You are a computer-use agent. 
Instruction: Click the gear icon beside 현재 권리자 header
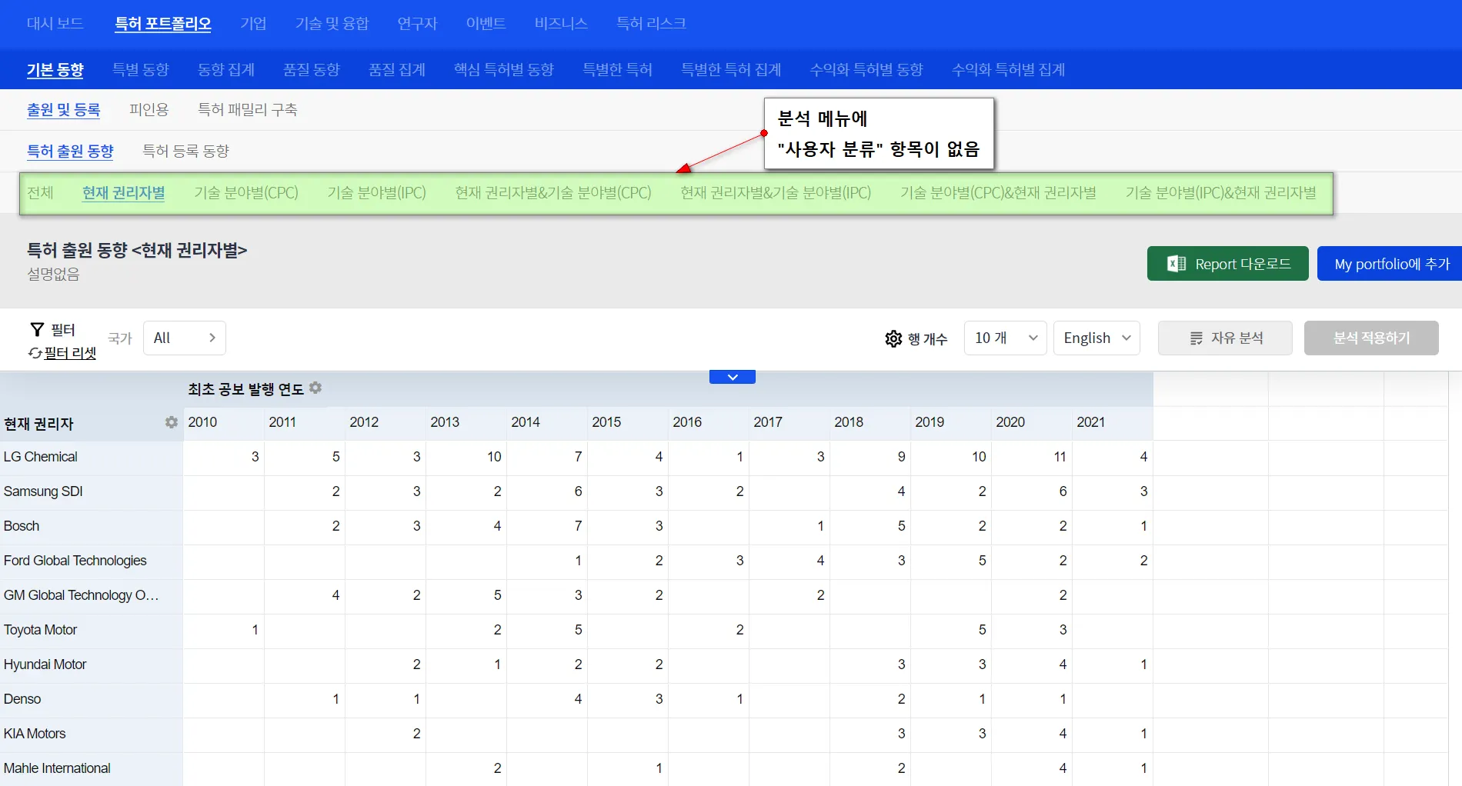coord(172,422)
